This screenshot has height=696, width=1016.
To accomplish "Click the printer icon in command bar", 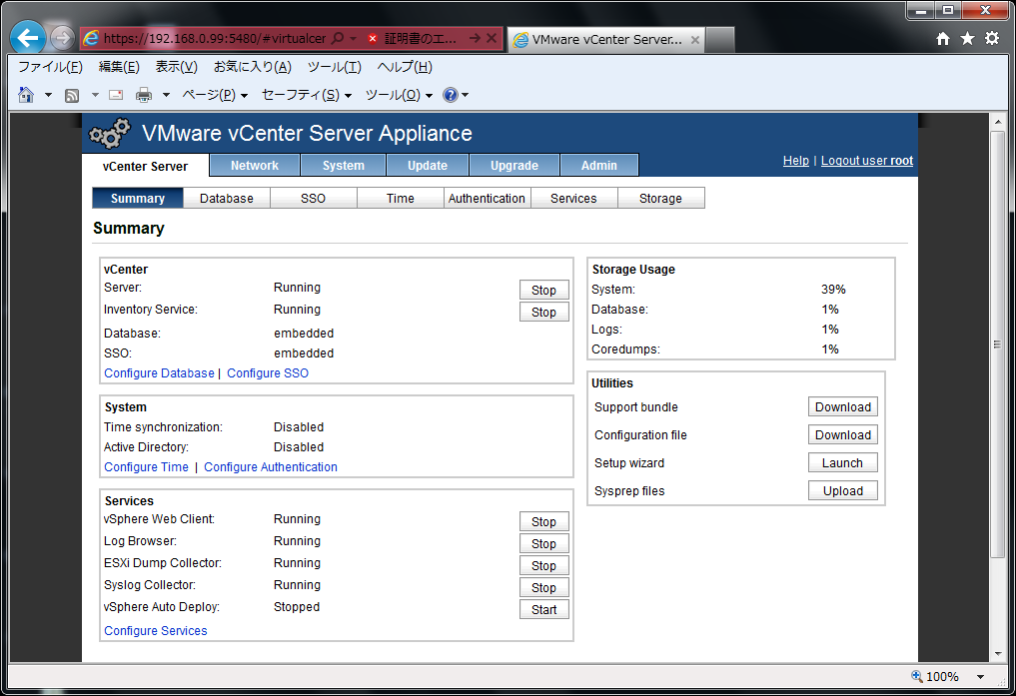I will pyautogui.click(x=144, y=95).
